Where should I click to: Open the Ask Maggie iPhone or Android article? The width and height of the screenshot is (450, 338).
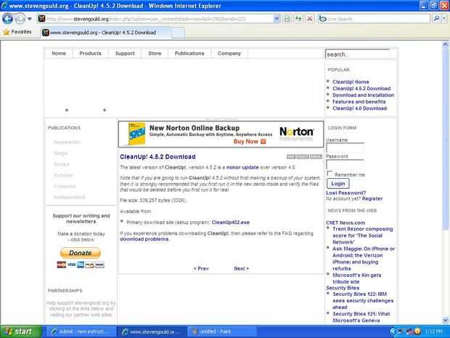click(364, 259)
